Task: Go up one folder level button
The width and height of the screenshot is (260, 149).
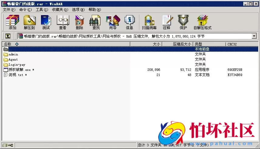Action: coord(8,36)
